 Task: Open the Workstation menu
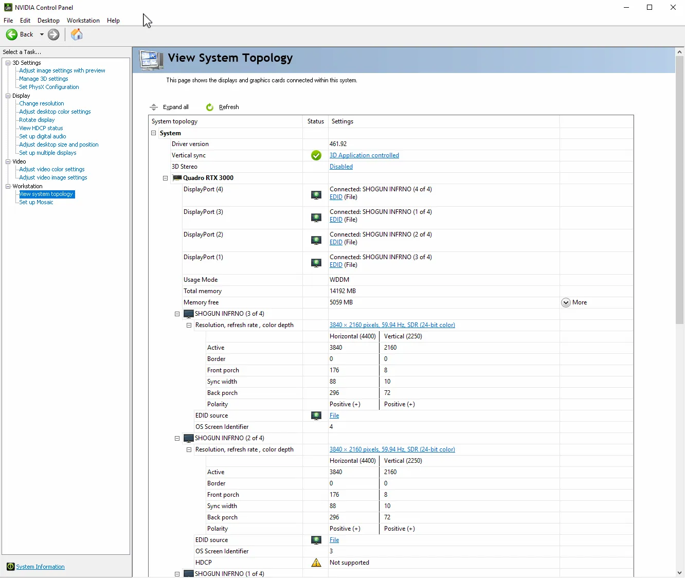[83, 21]
